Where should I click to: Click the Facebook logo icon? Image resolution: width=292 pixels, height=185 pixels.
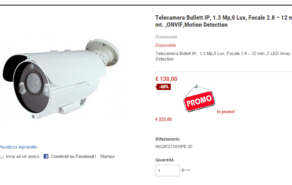(x=46, y=156)
